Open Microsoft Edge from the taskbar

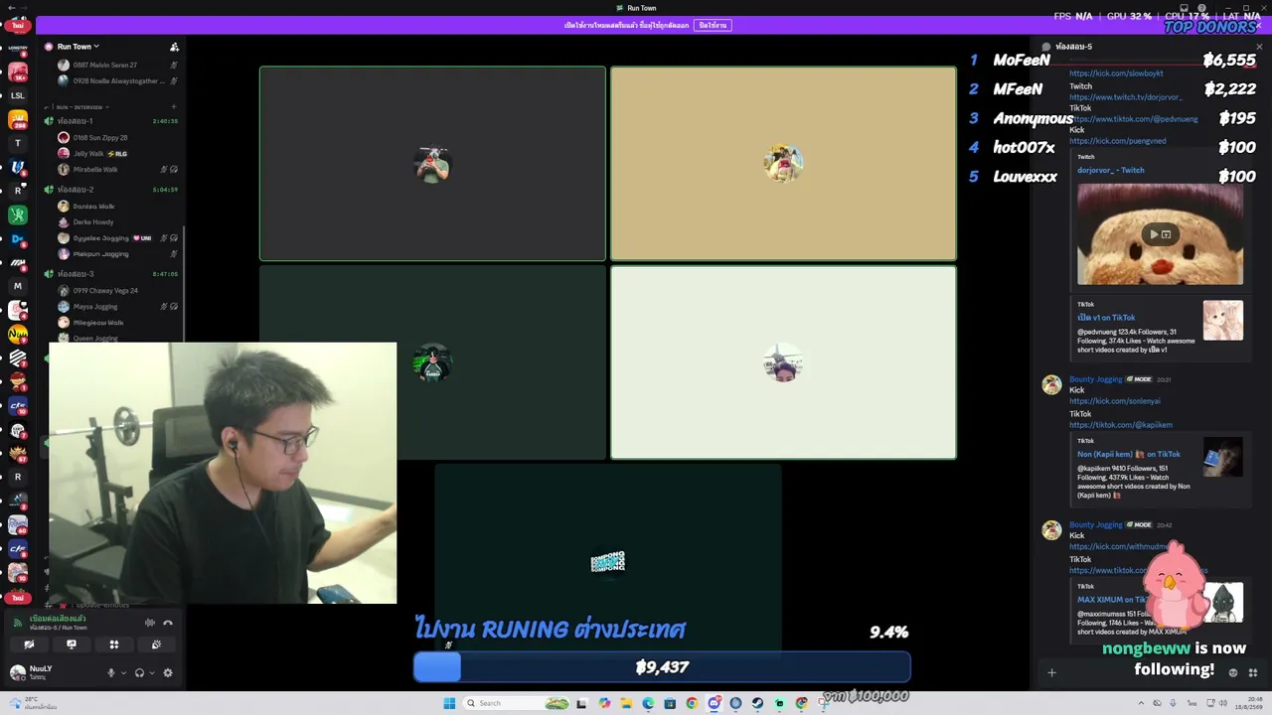(x=648, y=703)
